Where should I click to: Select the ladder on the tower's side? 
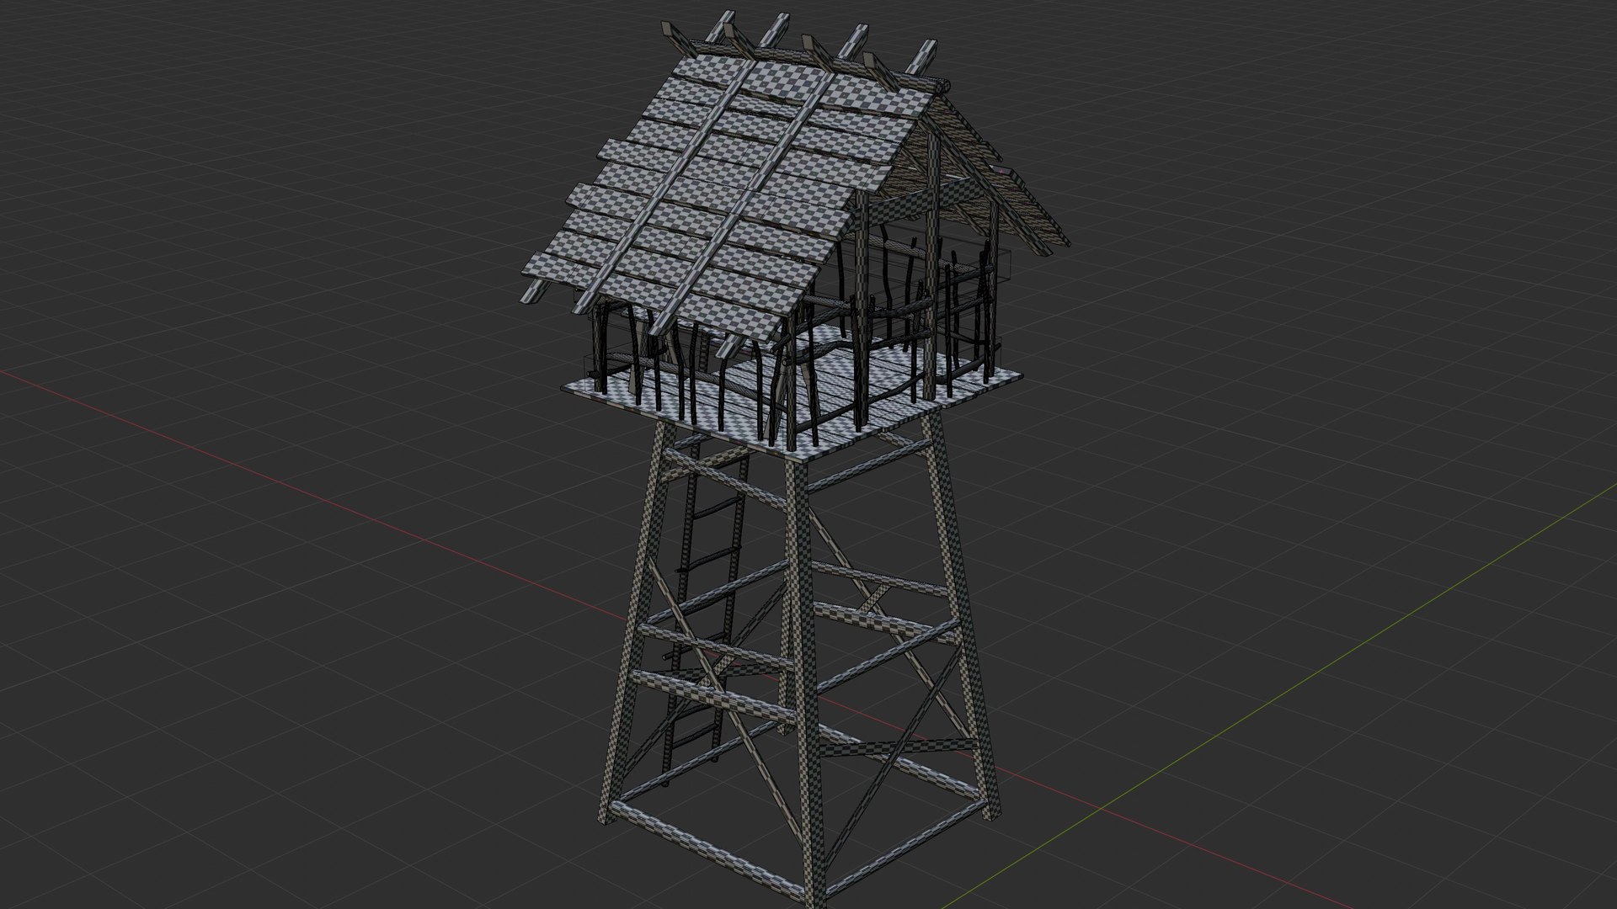(x=706, y=606)
